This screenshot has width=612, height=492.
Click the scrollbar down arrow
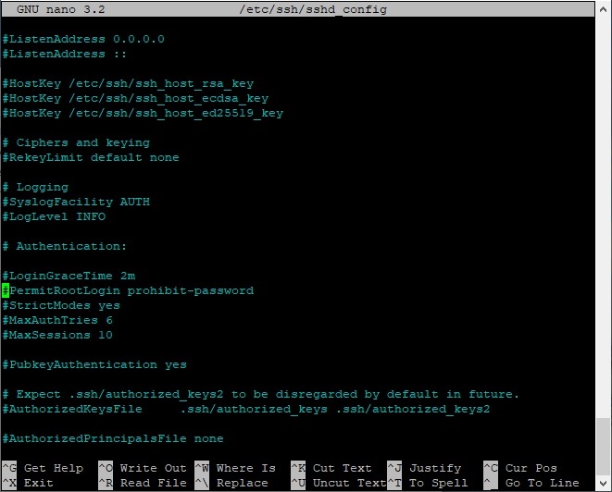tap(604, 484)
